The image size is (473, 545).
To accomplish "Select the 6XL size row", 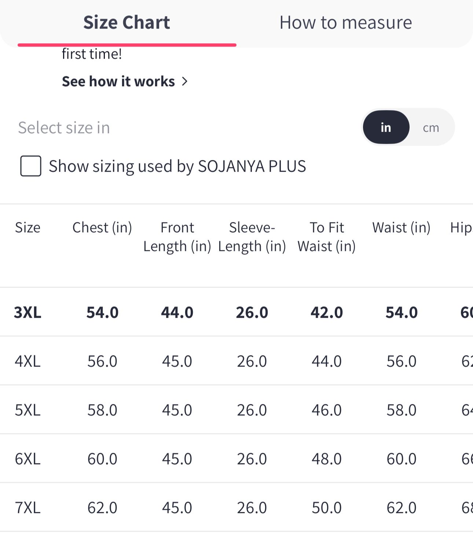I will point(236,459).
